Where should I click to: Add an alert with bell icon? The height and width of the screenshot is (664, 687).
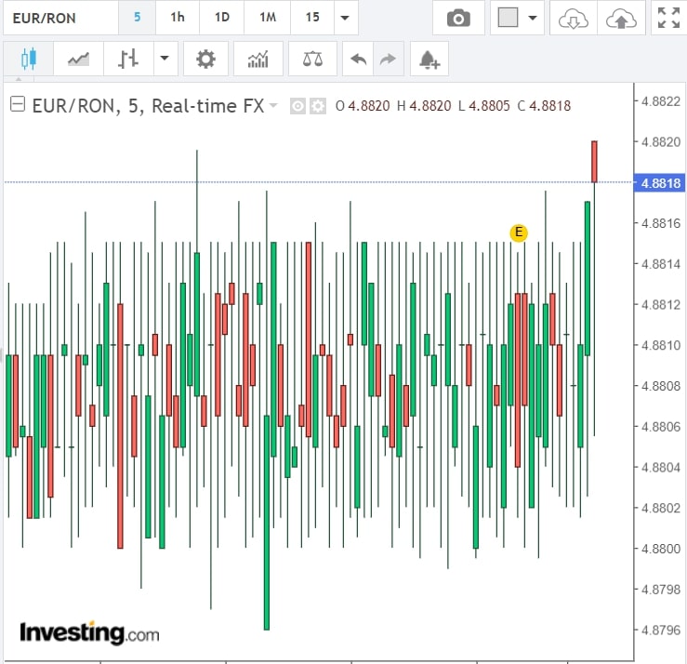pyautogui.click(x=429, y=60)
